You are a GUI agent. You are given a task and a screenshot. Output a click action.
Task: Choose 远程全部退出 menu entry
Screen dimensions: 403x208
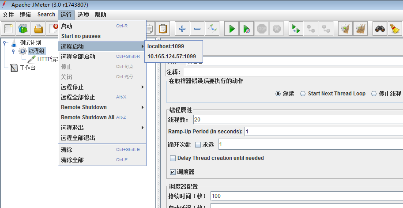click(x=102, y=138)
